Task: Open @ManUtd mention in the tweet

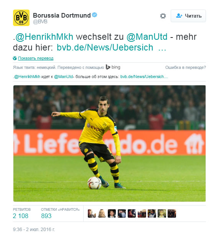Action: (x=147, y=37)
